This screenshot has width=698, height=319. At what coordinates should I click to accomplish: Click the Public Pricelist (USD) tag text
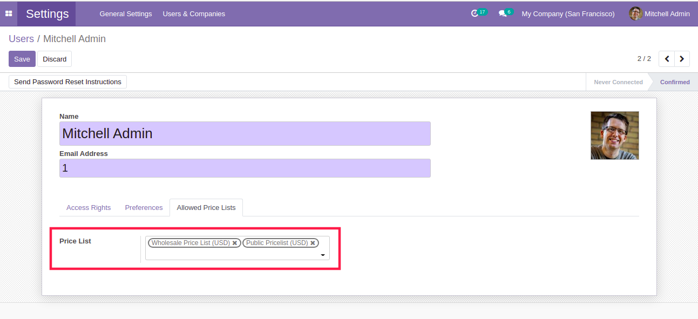[277, 243]
